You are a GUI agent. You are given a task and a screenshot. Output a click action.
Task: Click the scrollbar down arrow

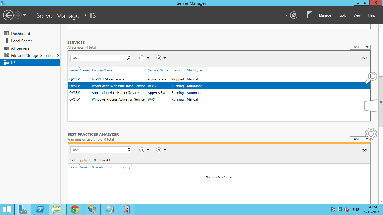(x=380, y=202)
